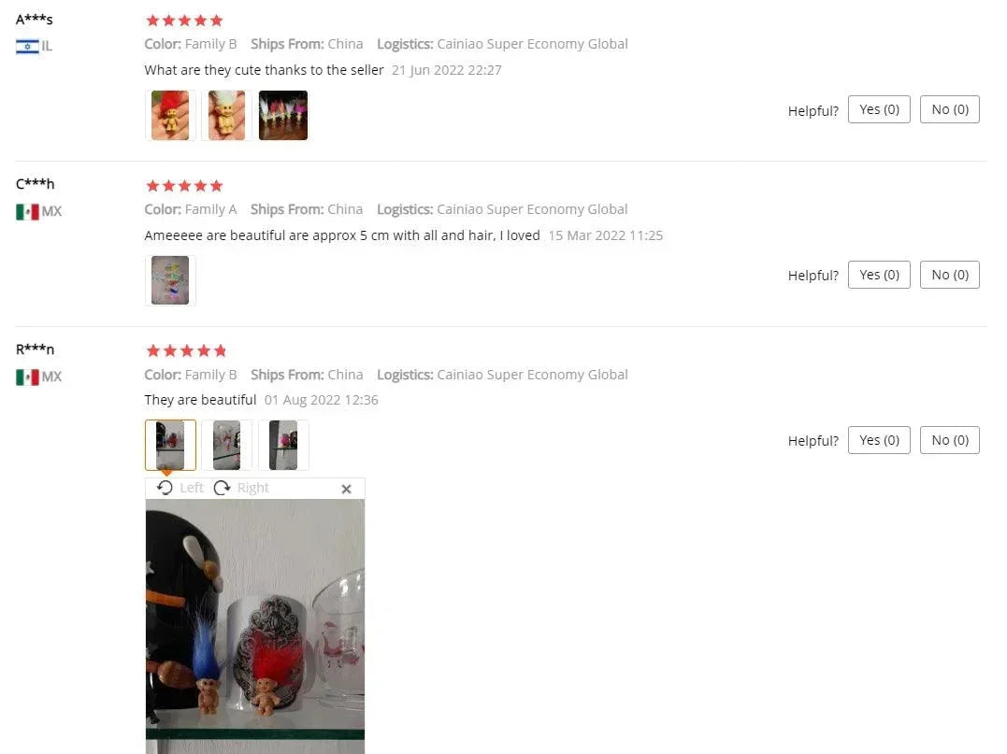1007x754 pixels.
Task: Select R***n's first highlighted photo thumbnail
Action: [x=170, y=445]
